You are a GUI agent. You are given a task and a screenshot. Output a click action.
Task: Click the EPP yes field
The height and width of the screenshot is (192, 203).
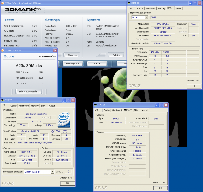(193, 36)
